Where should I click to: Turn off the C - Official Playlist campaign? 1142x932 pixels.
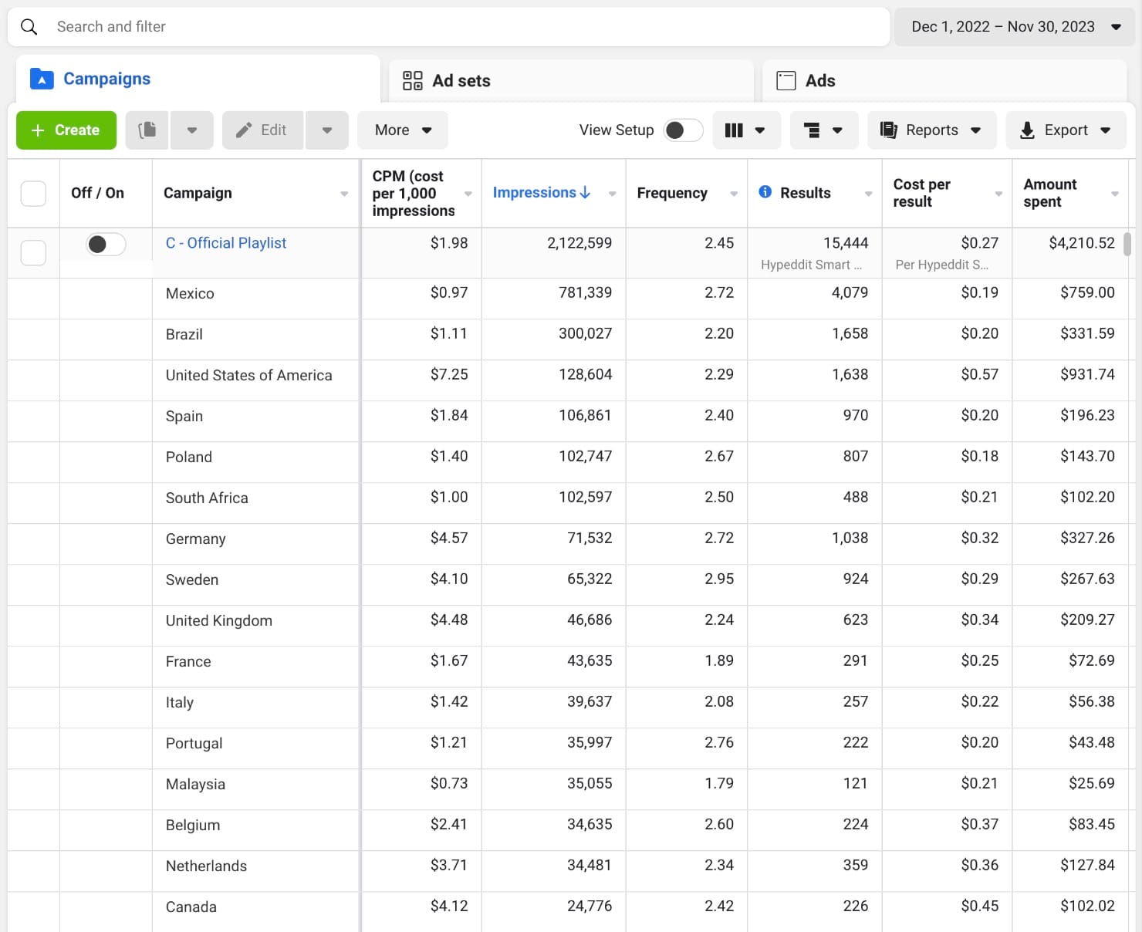tap(105, 243)
